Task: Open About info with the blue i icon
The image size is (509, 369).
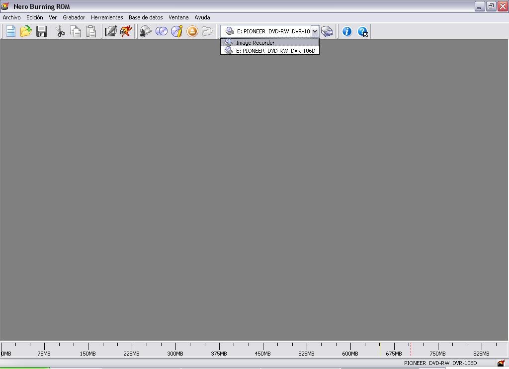Action: point(346,31)
